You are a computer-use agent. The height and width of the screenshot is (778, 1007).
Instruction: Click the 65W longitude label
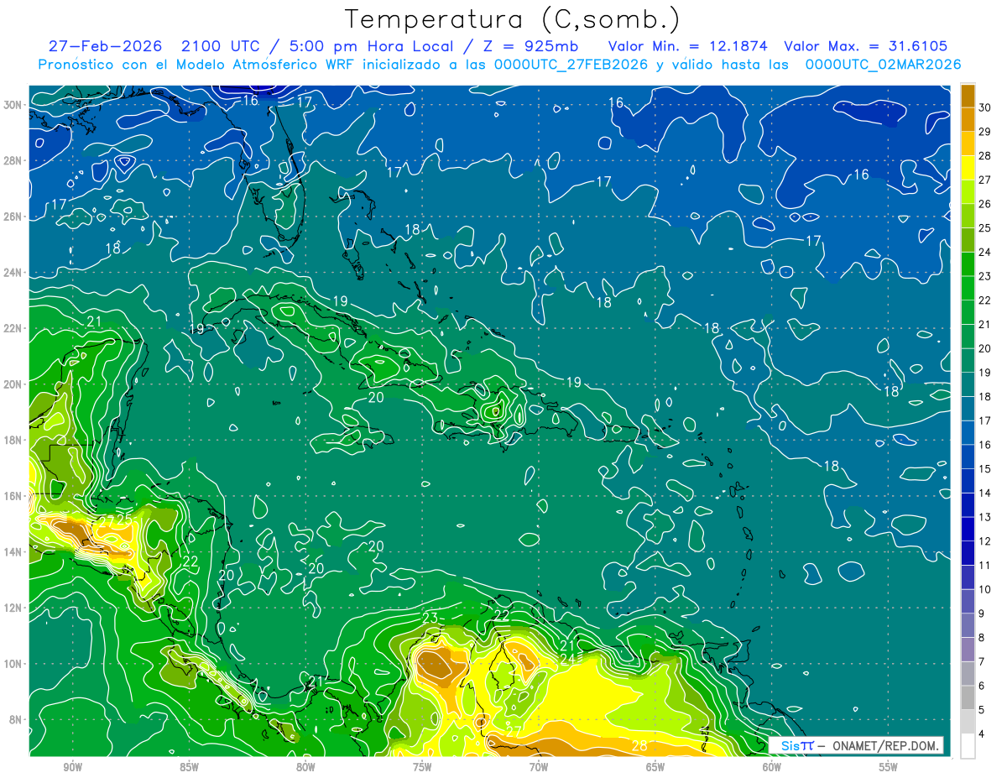[x=655, y=768]
